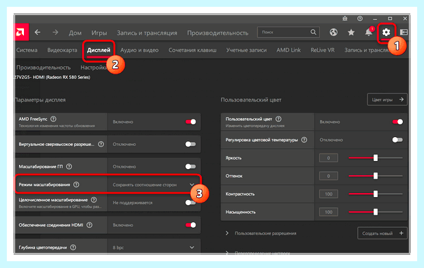Switch to Аудио и видео tab

pos(140,50)
